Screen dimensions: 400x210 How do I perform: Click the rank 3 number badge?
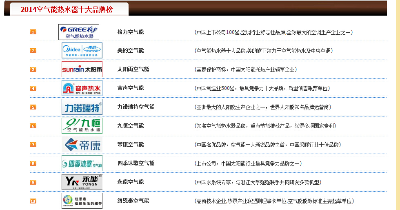[33, 69]
